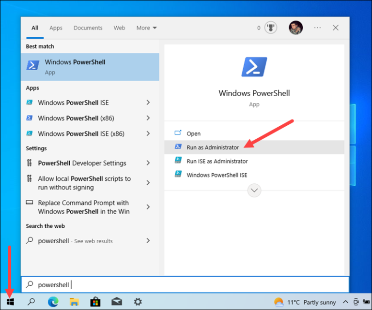Click the user profile picture

coord(295,28)
